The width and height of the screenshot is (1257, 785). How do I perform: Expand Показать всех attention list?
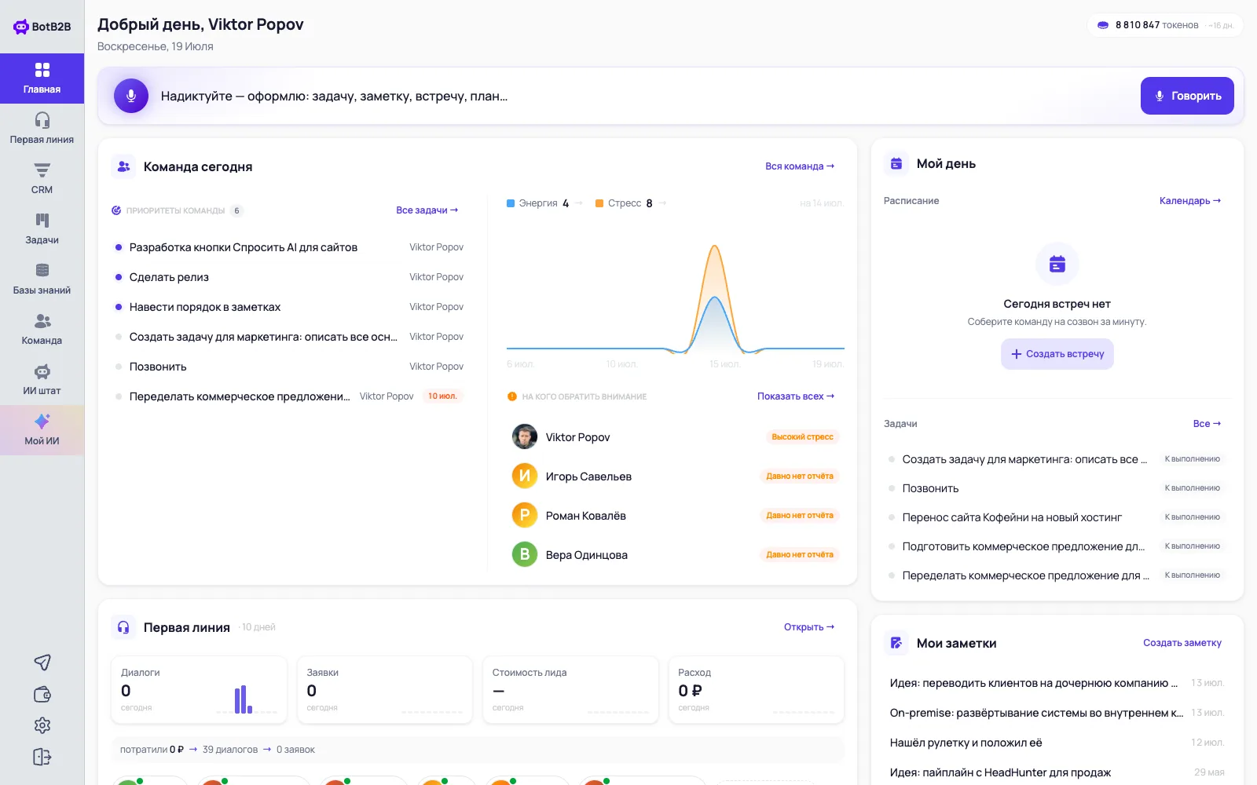796,396
